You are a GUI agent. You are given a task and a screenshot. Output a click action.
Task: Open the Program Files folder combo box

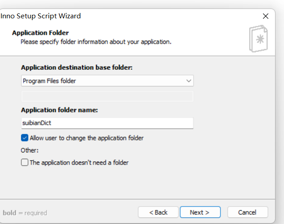click(x=107, y=81)
